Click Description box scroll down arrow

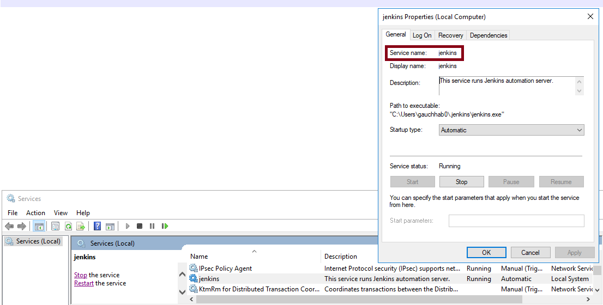click(580, 90)
